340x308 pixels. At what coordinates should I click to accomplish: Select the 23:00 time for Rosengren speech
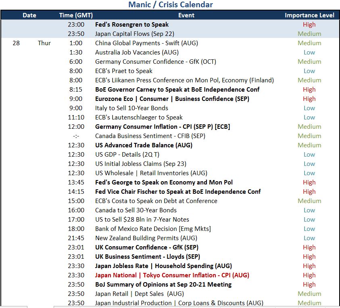pyautogui.click(x=76, y=25)
